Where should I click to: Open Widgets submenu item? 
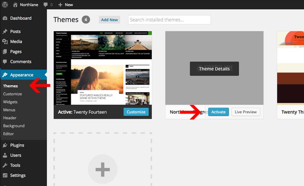(10, 102)
